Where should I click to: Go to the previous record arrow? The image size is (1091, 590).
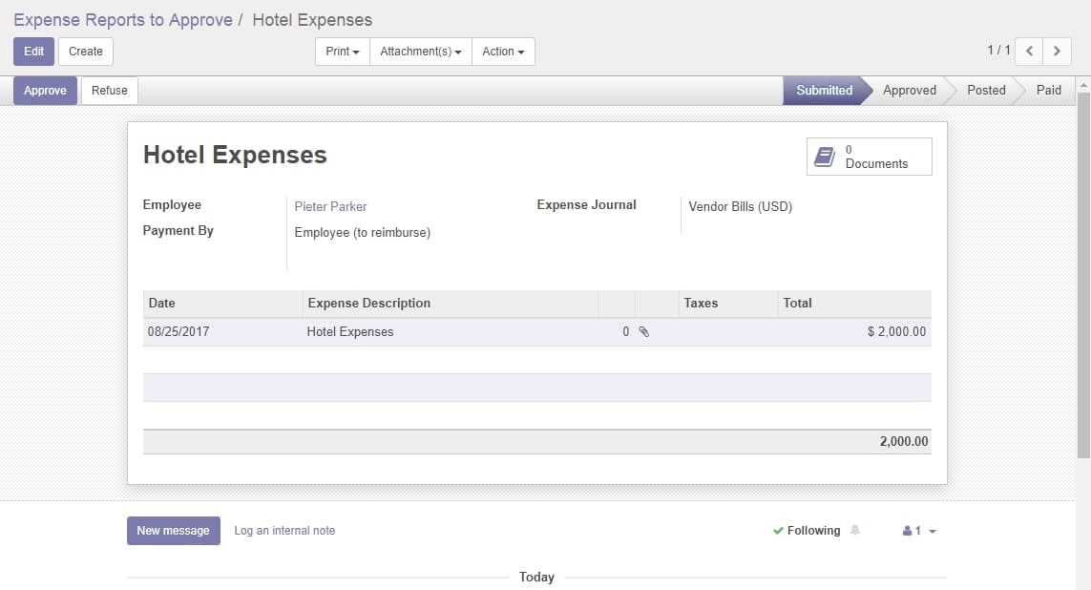coord(1029,52)
